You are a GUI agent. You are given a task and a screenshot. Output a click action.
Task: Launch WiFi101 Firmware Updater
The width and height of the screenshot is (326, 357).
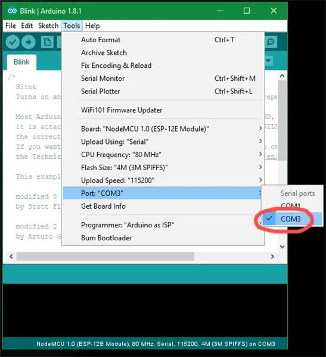point(163,110)
